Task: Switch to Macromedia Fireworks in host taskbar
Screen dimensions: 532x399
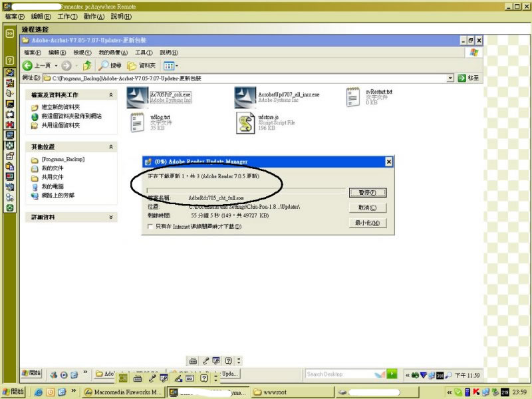Action: 124,392
